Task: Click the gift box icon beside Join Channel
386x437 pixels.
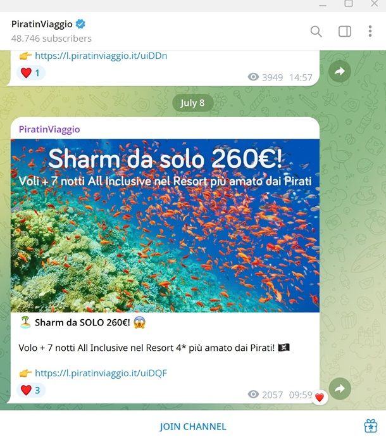Action: (371, 426)
